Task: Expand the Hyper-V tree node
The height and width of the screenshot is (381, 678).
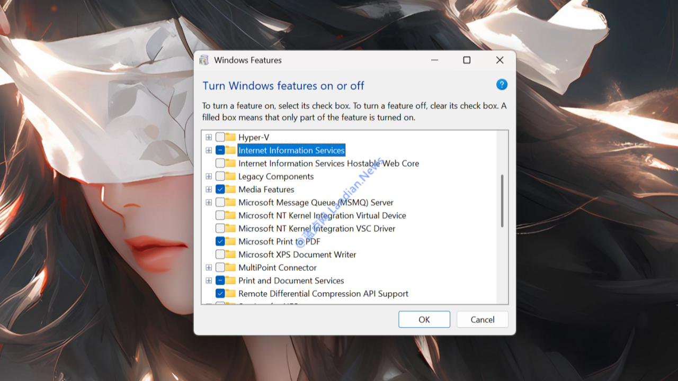Action: click(208, 137)
